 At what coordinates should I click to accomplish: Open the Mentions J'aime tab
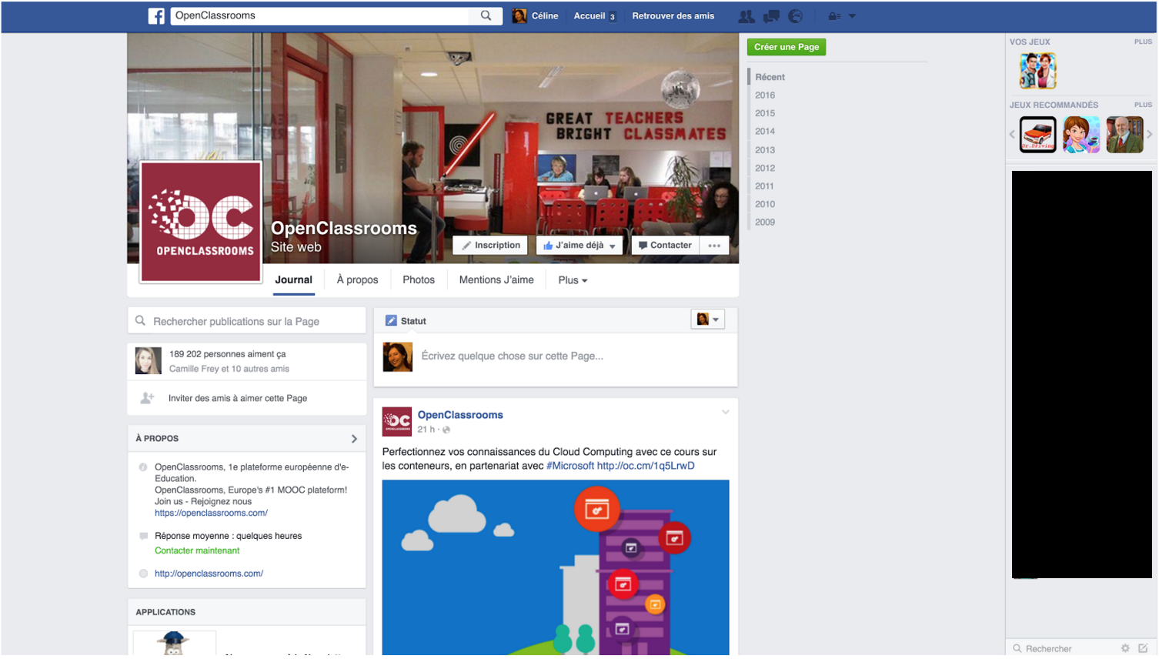(x=496, y=280)
